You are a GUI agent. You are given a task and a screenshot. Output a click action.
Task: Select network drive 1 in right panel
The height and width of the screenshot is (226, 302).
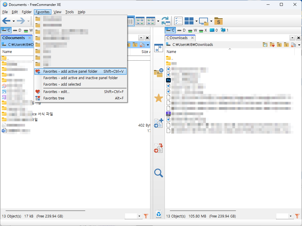[224, 30]
